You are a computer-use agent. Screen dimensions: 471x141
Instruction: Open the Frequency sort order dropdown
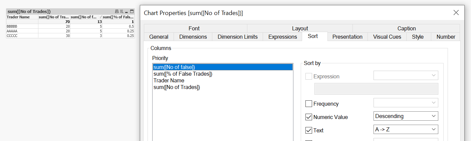406,103
